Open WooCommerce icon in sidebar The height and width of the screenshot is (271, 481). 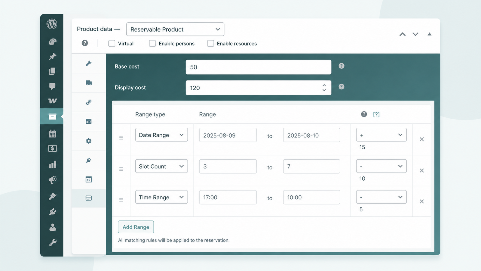(x=52, y=101)
